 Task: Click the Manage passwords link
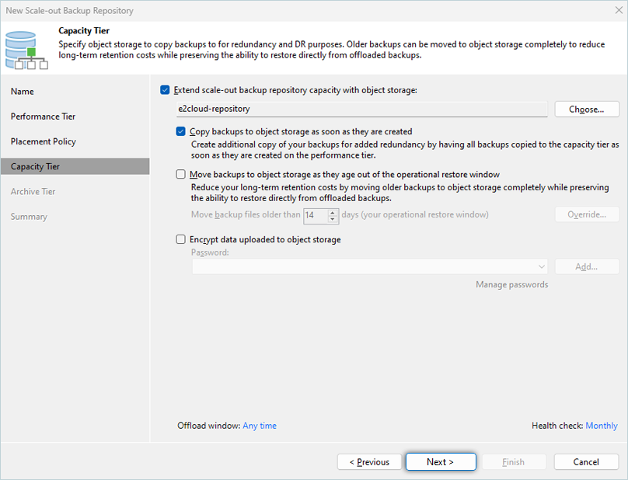[511, 285]
